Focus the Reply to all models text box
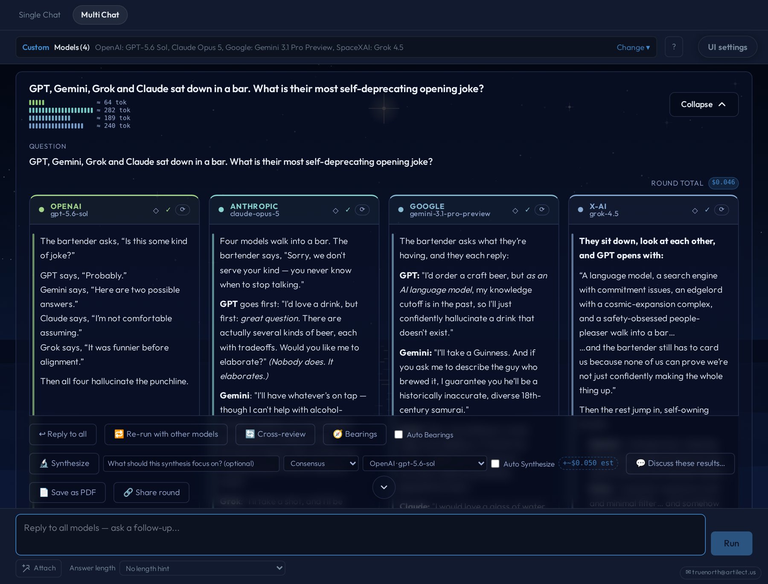The image size is (768, 584). tap(361, 535)
